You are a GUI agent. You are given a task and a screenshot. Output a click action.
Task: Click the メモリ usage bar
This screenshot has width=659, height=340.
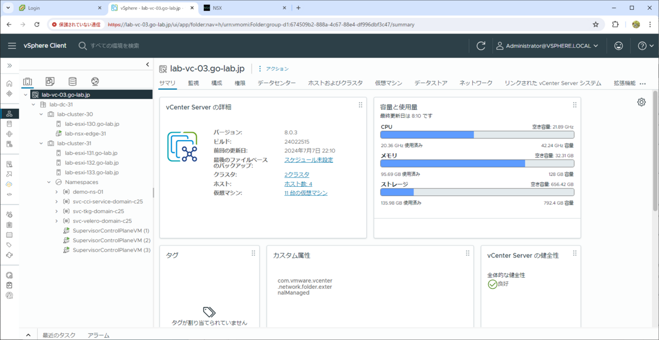(477, 163)
